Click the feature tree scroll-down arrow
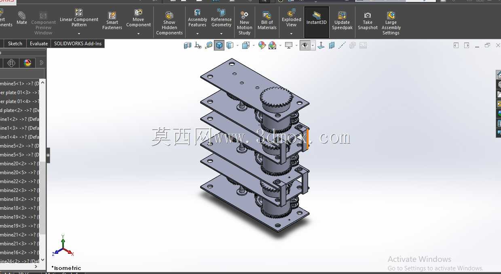This screenshot has width=501, height=274. click(x=43, y=260)
